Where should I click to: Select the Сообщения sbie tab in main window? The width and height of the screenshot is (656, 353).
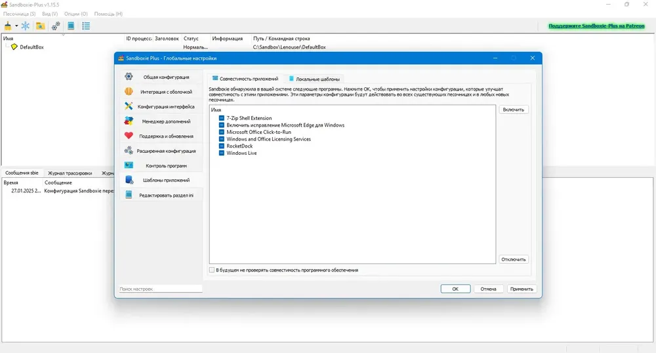22,173
